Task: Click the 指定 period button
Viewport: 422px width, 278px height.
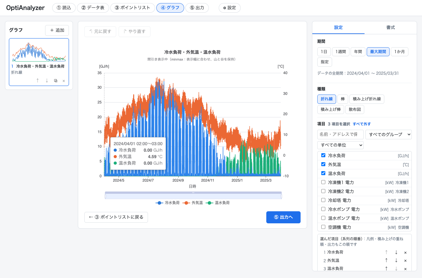Action: pos(325,62)
